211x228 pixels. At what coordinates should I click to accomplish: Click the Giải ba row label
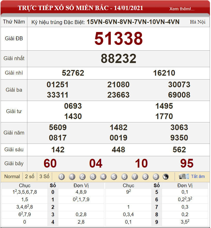click(14, 90)
